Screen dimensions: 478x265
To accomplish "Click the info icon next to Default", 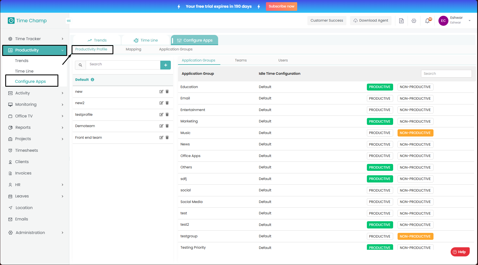I will click(93, 80).
